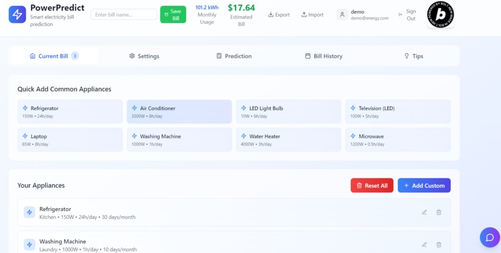501x253 pixels.
Task: Quick add the Air Conditioner appliance
Action: 179,111
